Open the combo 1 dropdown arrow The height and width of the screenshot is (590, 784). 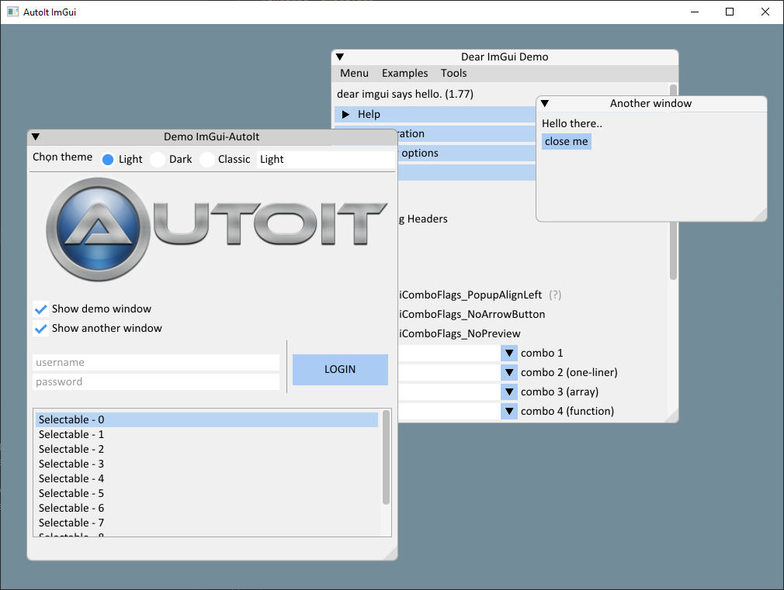[509, 354]
